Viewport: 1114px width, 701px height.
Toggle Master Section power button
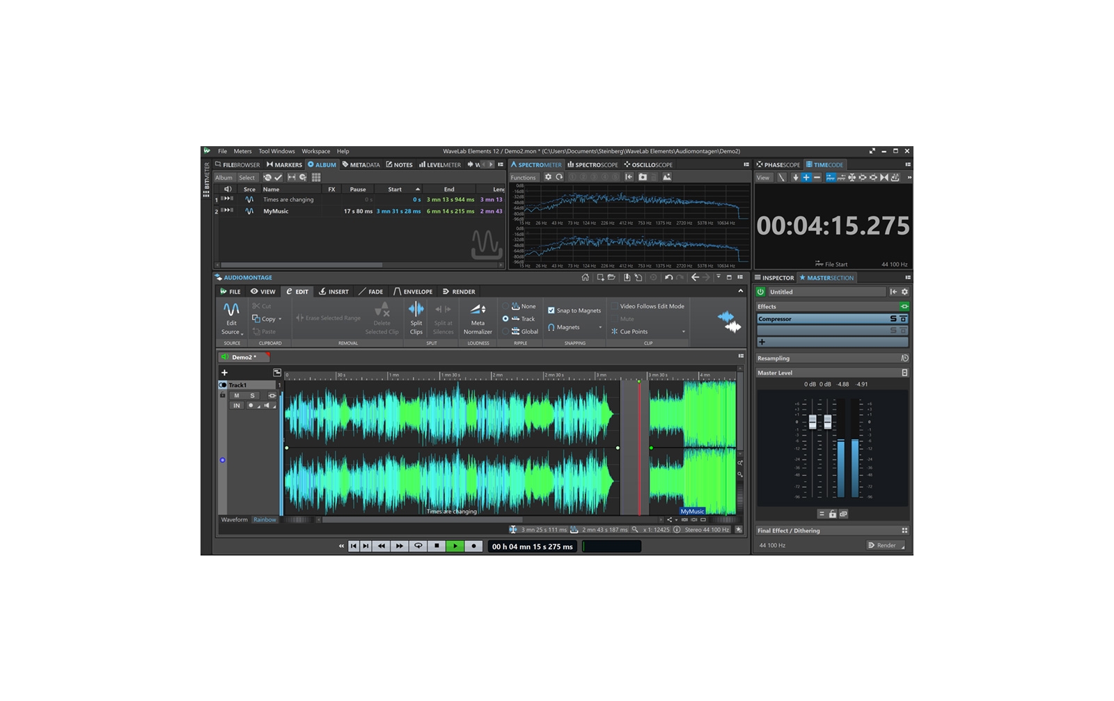(761, 292)
